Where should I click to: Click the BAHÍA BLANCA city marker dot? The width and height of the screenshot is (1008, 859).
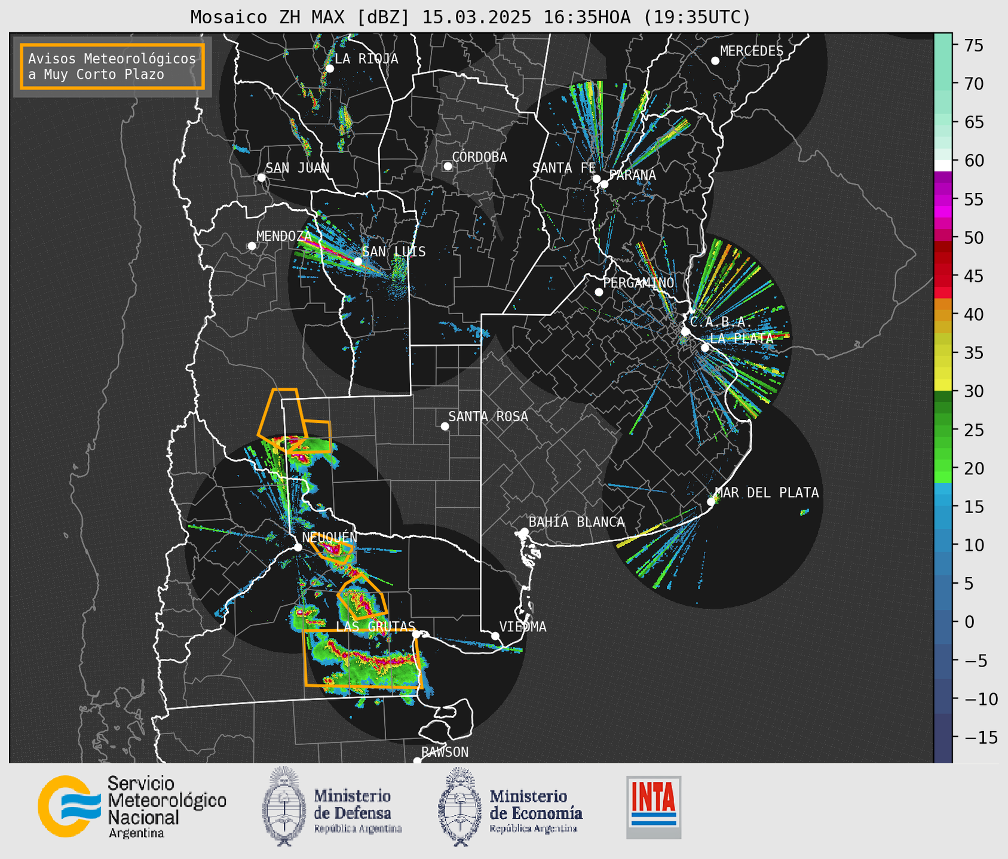pos(524,532)
